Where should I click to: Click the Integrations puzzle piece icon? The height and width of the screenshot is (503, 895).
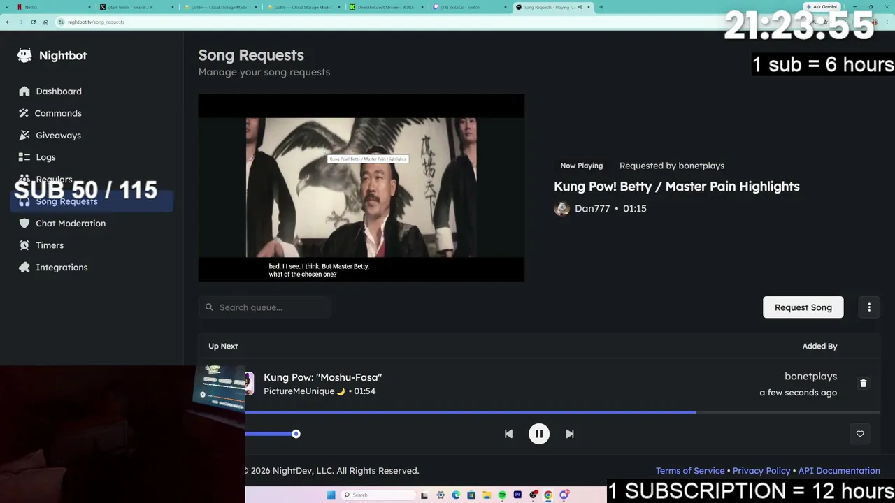24,268
